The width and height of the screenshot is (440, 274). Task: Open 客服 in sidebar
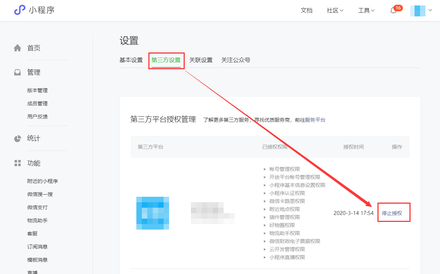pos(32,234)
